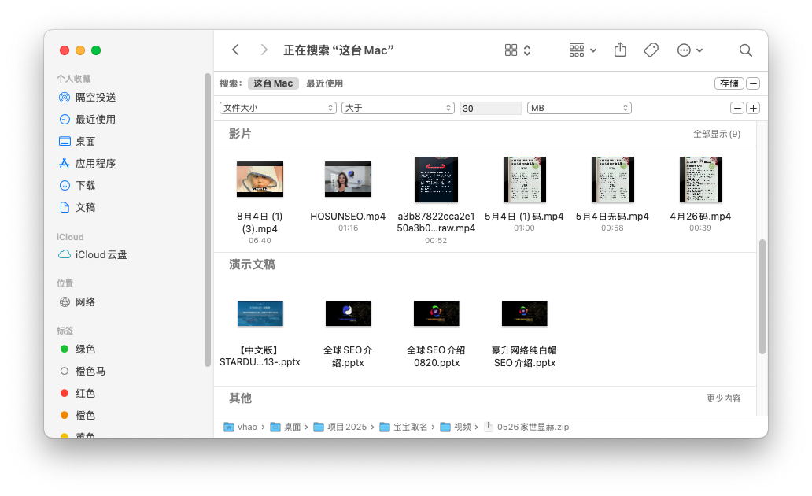812x496 pixels.
Task: Select 下载 folder in sidebar
Action: [x=85, y=186]
